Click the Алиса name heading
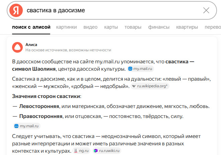Image resolution: width=221 pixels, height=155 pixels. tap(31, 44)
